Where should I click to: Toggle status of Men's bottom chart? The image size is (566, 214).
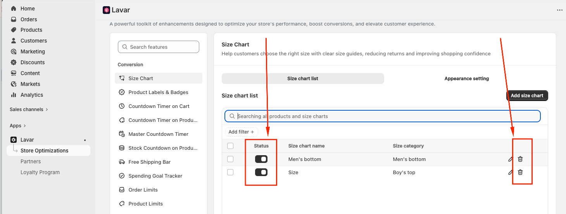[261, 159]
